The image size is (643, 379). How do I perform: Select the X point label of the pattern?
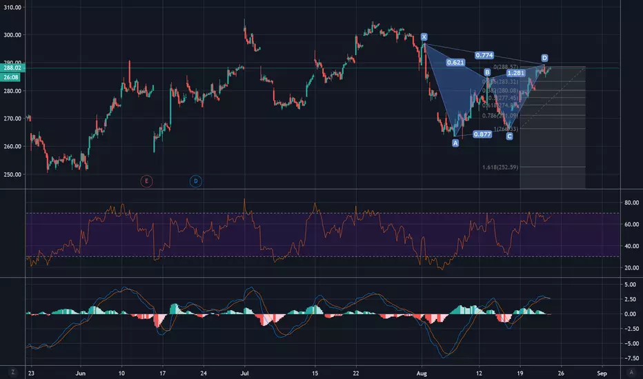coord(424,37)
